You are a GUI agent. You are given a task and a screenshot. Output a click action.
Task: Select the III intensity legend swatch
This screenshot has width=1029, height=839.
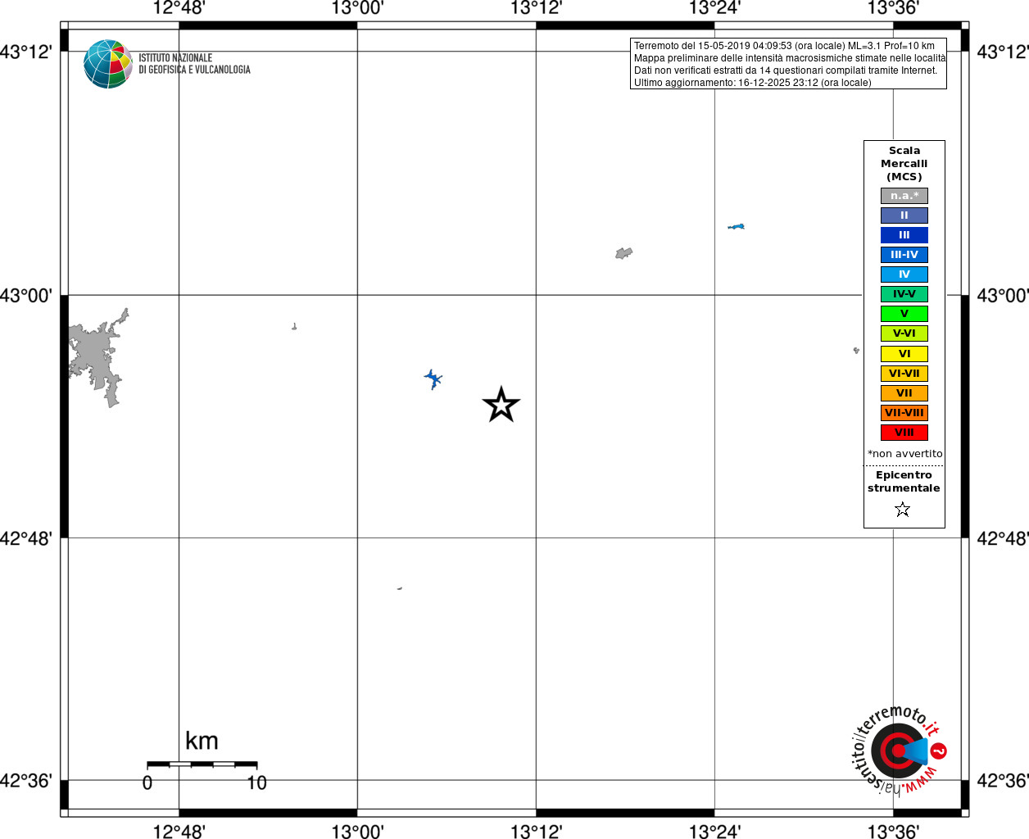(x=904, y=235)
